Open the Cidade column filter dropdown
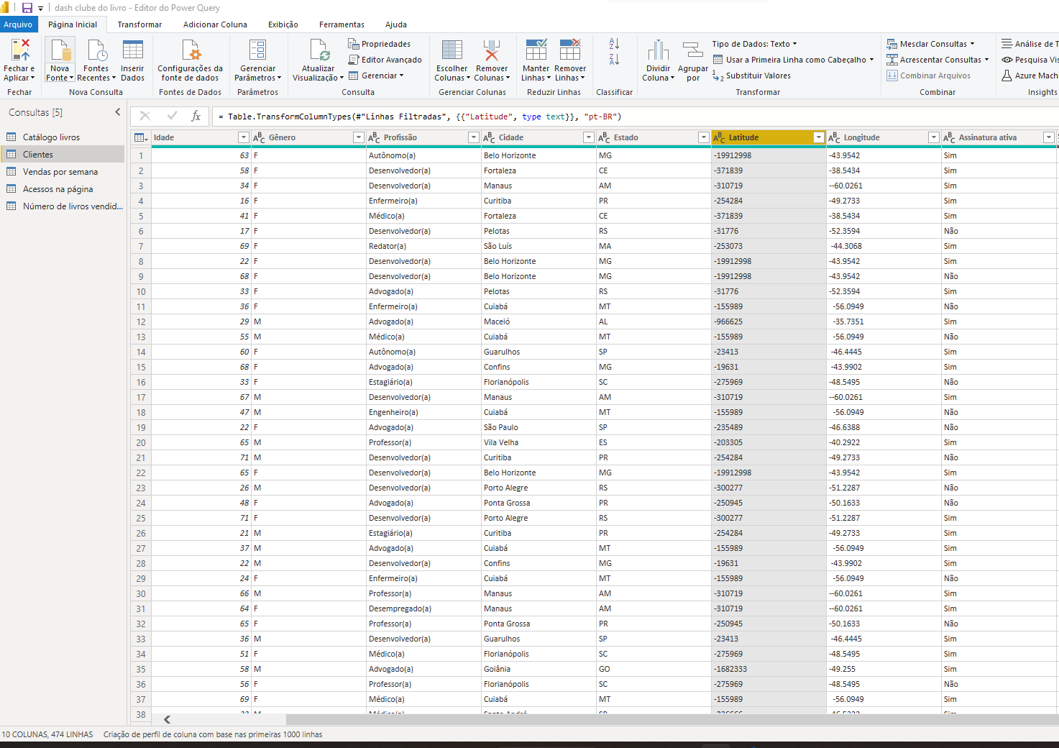The height and width of the screenshot is (748, 1059). coord(588,137)
